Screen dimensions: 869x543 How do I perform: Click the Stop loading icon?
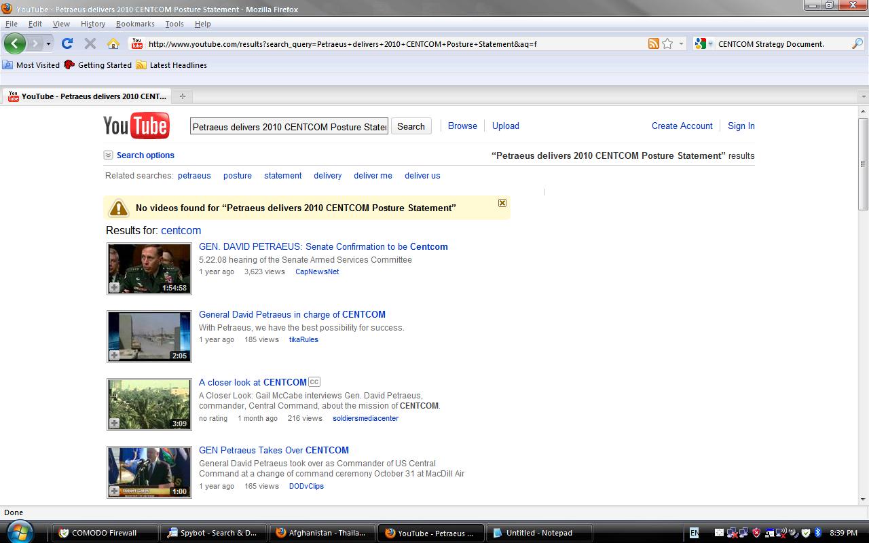coord(90,43)
